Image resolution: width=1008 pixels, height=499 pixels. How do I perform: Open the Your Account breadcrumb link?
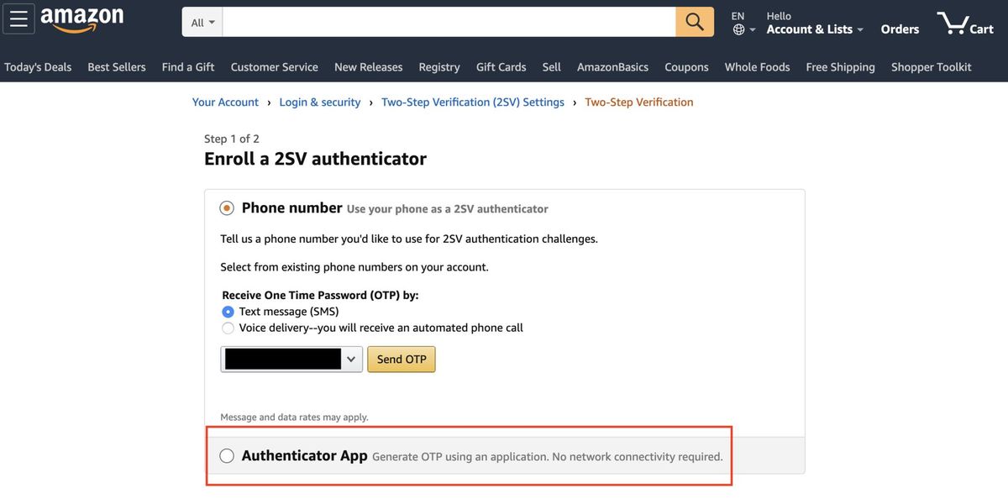(x=225, y=102)
